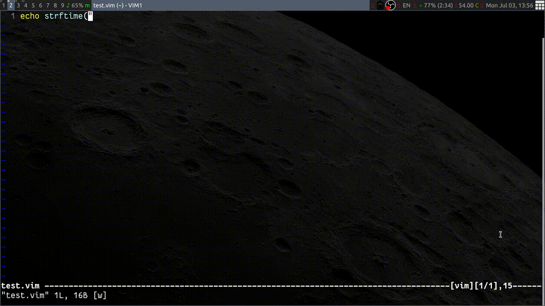Place cursor on the word 'echo'
Image resolution: width=545 pixels, height=306 pixels.
pos(30,17)
